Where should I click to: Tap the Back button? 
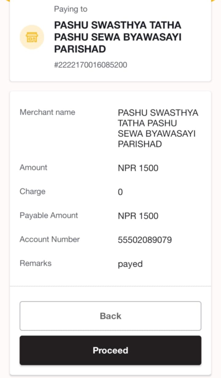110,316
